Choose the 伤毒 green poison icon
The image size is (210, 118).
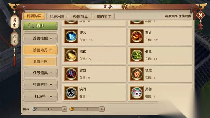[x=137, y=55]
